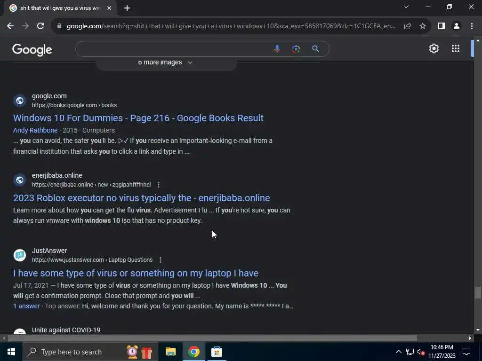Click the google.com site name text

tap(49, 96)
